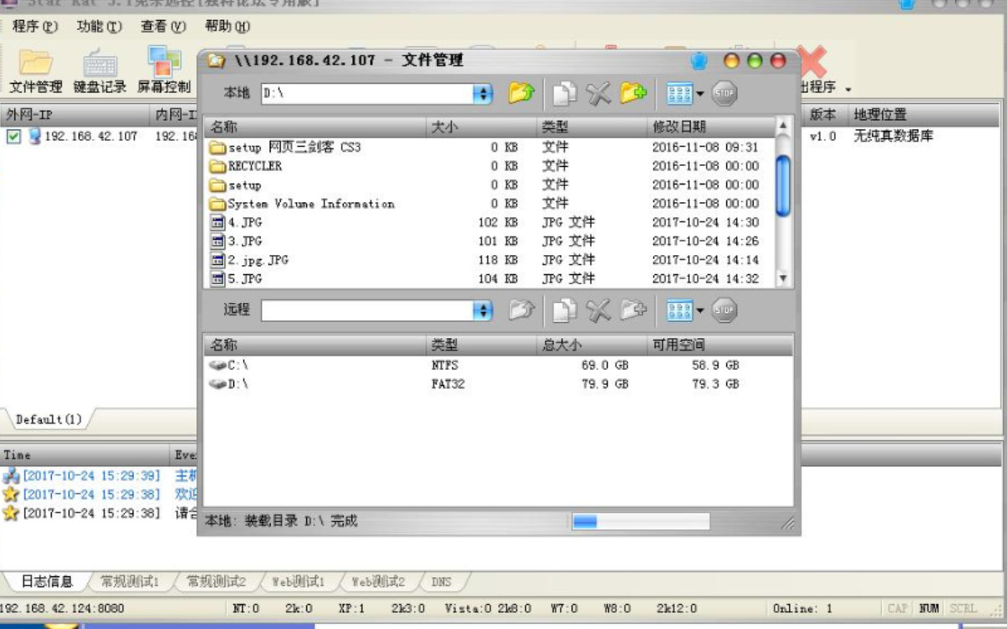Select the D:\ drive icon in remote list
Screen dimensions: 1007x629
click(218, 384)
